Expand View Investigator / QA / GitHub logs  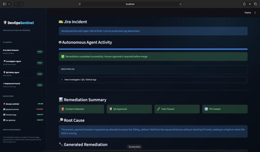point(153,80)
